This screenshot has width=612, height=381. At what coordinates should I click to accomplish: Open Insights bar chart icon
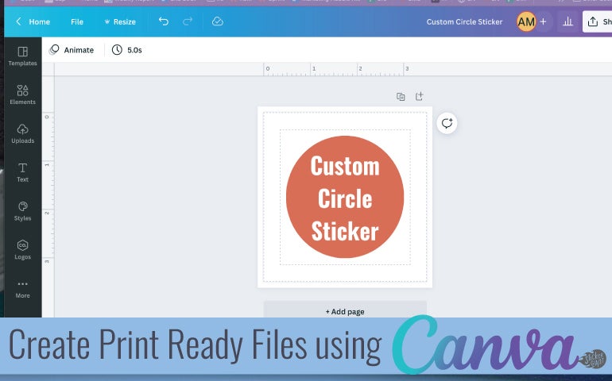(x=568, y=21)
